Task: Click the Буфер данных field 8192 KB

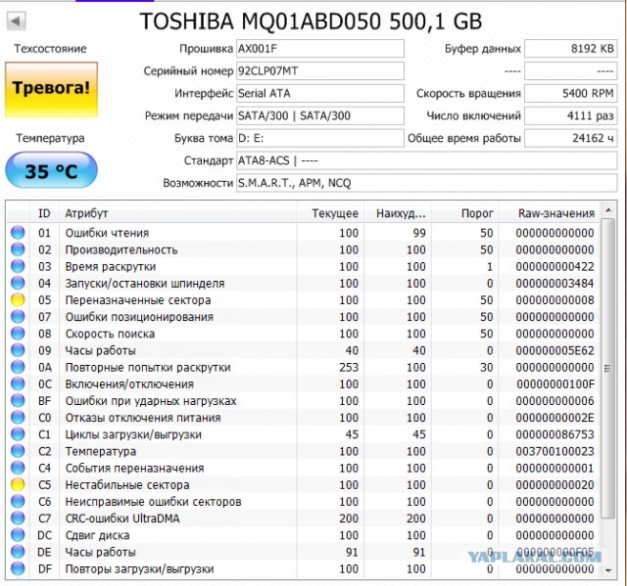Action: (570, 49)
